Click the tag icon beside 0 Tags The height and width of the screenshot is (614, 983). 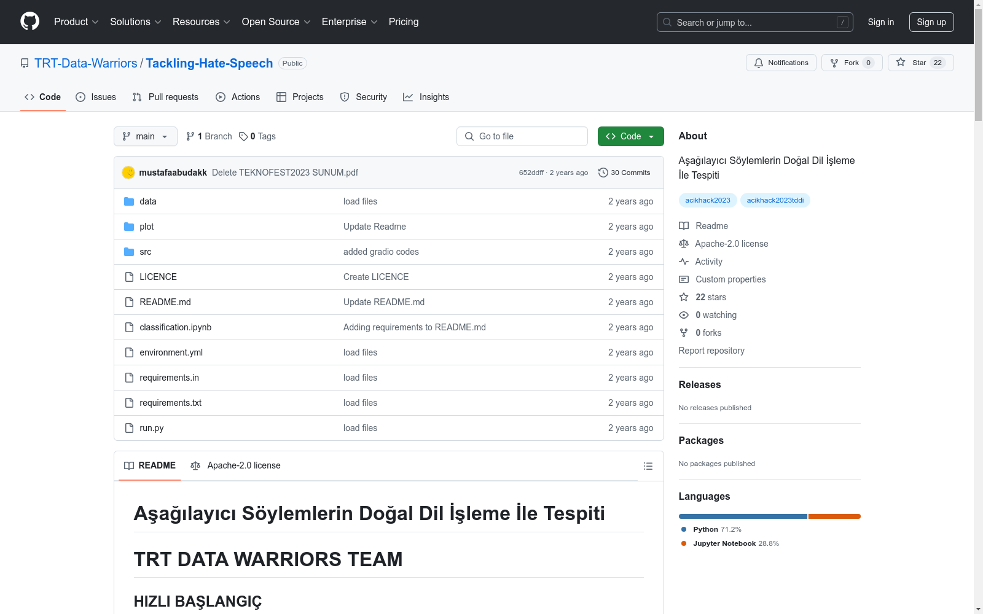(243, 136)
